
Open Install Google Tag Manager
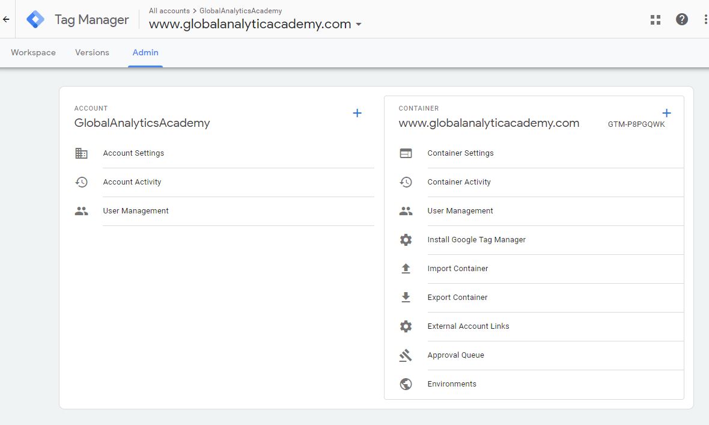pyautogui.click(x=476, y=240)
